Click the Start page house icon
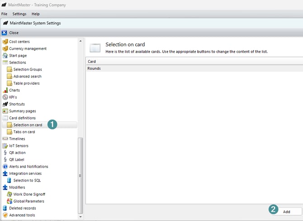Image resolution: width=303 pixels, height=221 pixels. pyautogui.click(x=5, y=56)
